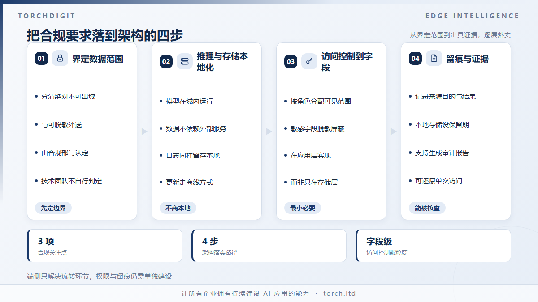
Task: Click bullet 与可脱敏外送
Action: 61,125
